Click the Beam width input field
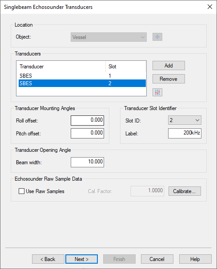Viewport: 217px width, 269px height. [x=87, y=162]
